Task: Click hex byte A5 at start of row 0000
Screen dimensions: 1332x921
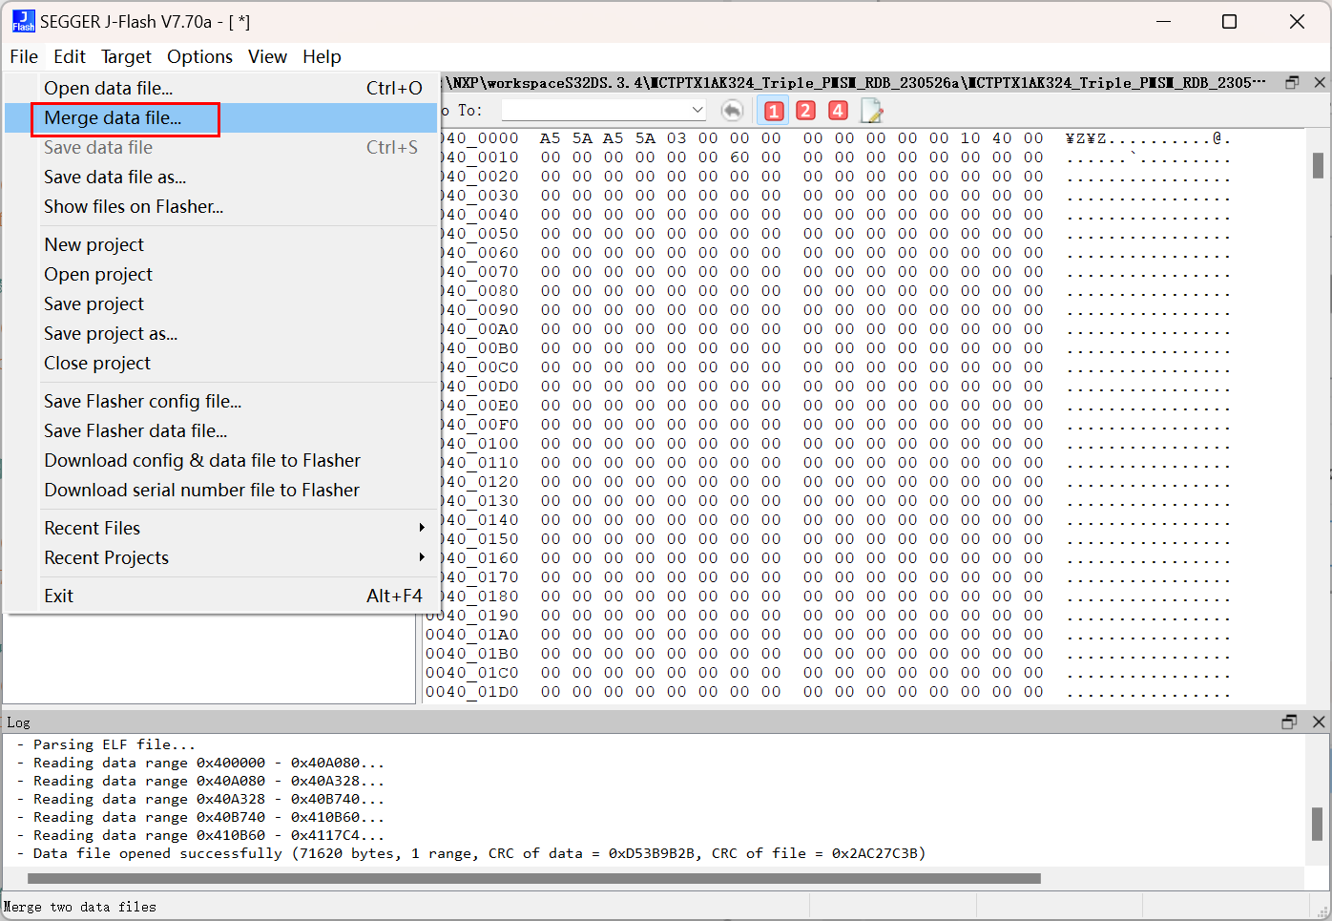Action: tap(551, 138)
